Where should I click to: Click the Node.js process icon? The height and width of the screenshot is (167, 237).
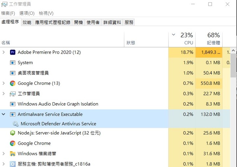(13, 133)
